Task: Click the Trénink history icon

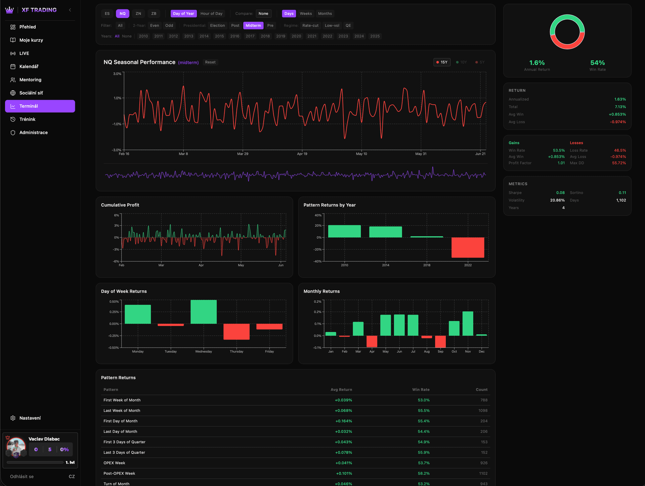Action: 13,119
